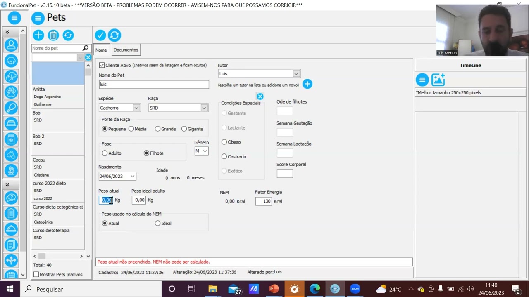Add image to TimeLine
This screenshot has height=297, width=529.
point(438,79)
